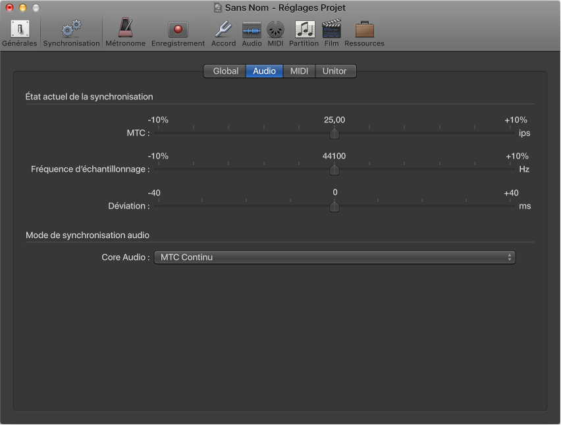This screenshot has width=561, height=425.
Task: Click the -40 deviation minimum label
Action: 154,193
